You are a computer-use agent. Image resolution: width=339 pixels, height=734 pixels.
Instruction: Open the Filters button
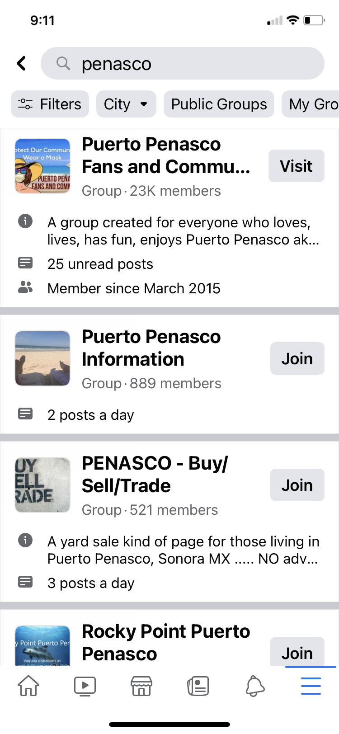[50, 104]
